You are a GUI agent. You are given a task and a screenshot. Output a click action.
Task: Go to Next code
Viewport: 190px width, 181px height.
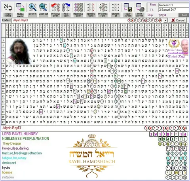[66, 8]
